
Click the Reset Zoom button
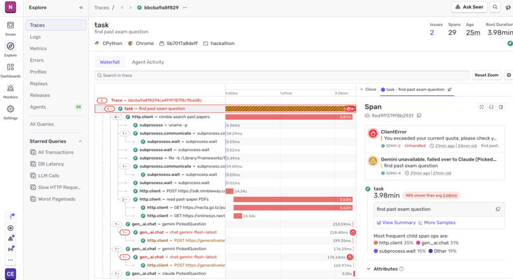pos(486,75)
